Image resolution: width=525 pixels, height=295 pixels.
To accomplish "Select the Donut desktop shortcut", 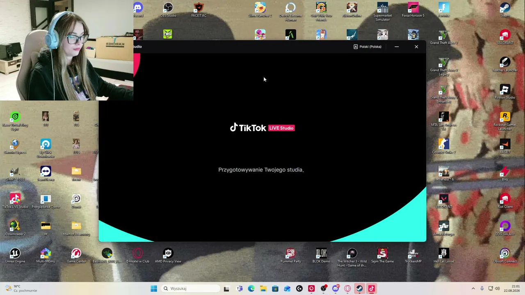I will (x=76, y=201).
